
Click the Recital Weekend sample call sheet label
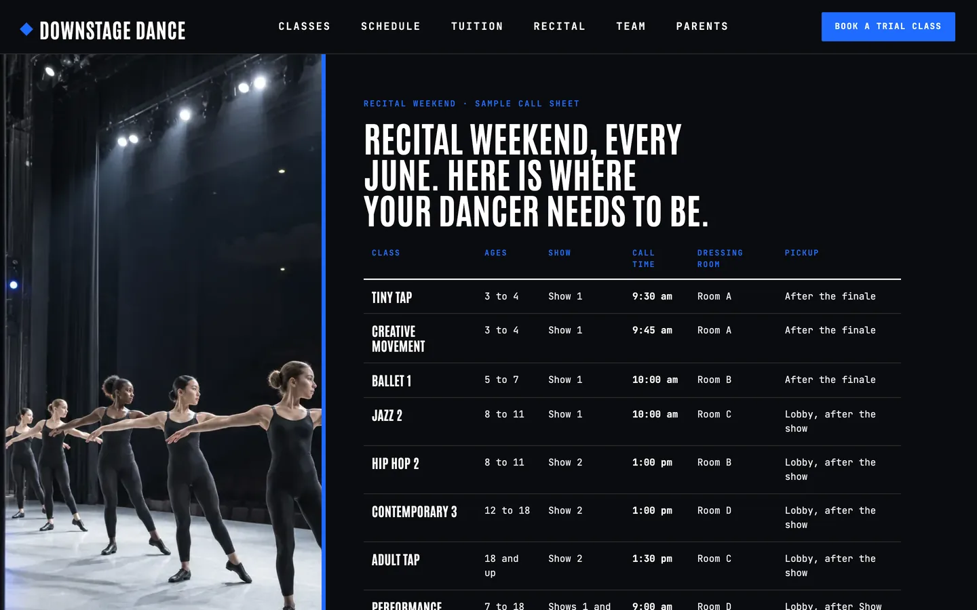472,104
